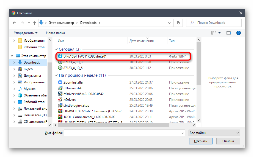254x157 pixels.
Task: Click the horizontal scrollbar in file list
Action: [113, 125]
